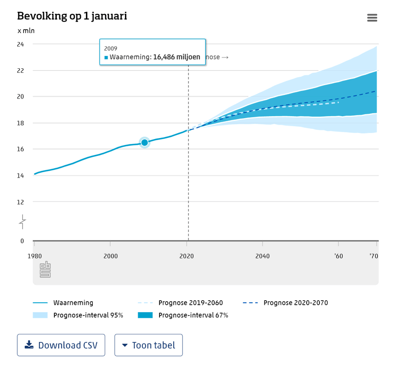
Task: Click the Toon tabel arrow triangle
Action: coord(125,345)
